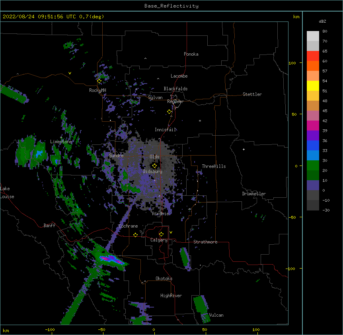Viewport: 343px width, 335px height.
Task: Click the Okotoks label
Action: click(x=164, y=279)
